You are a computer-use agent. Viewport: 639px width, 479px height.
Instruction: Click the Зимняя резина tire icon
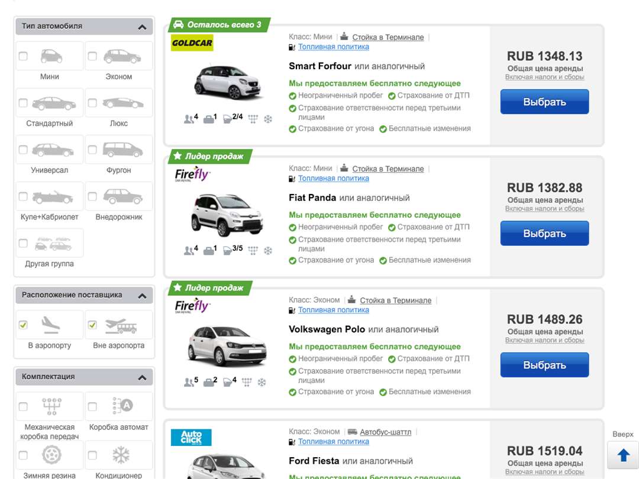(51, 455)
